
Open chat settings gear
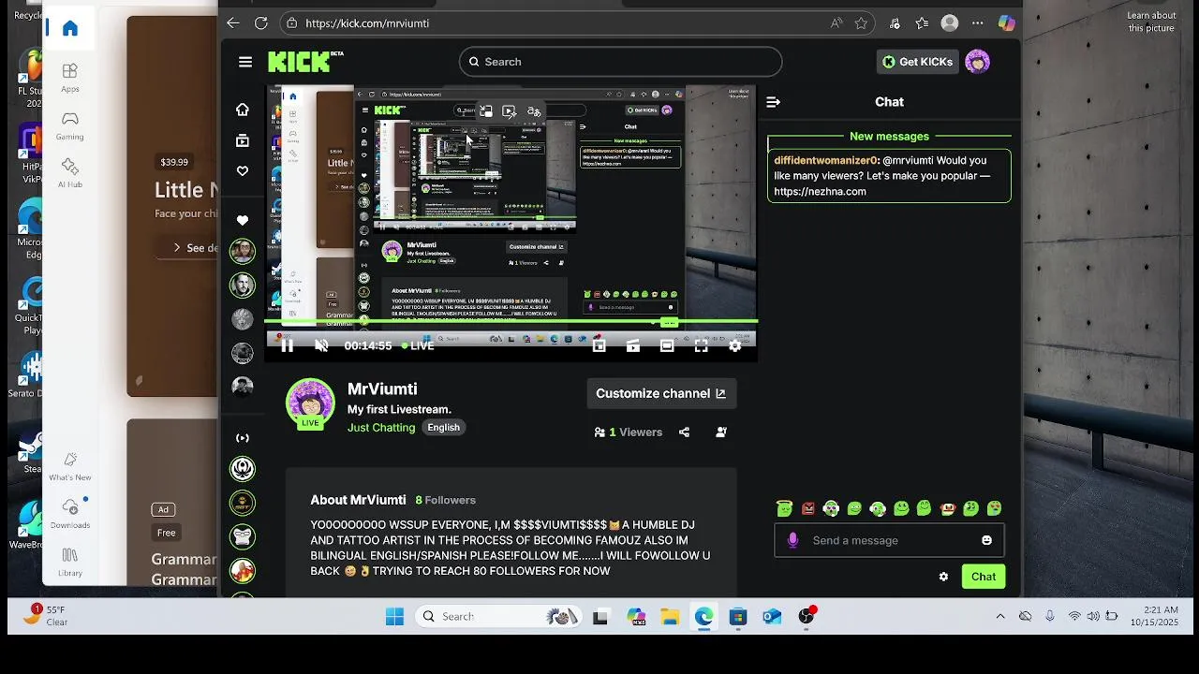coord(943,577)
